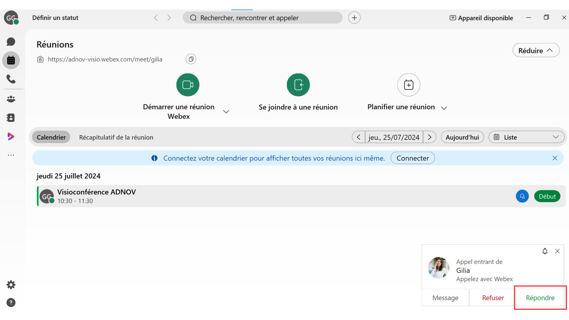
Task: Click Connecter to link your calendar
Action: (413, 158)
